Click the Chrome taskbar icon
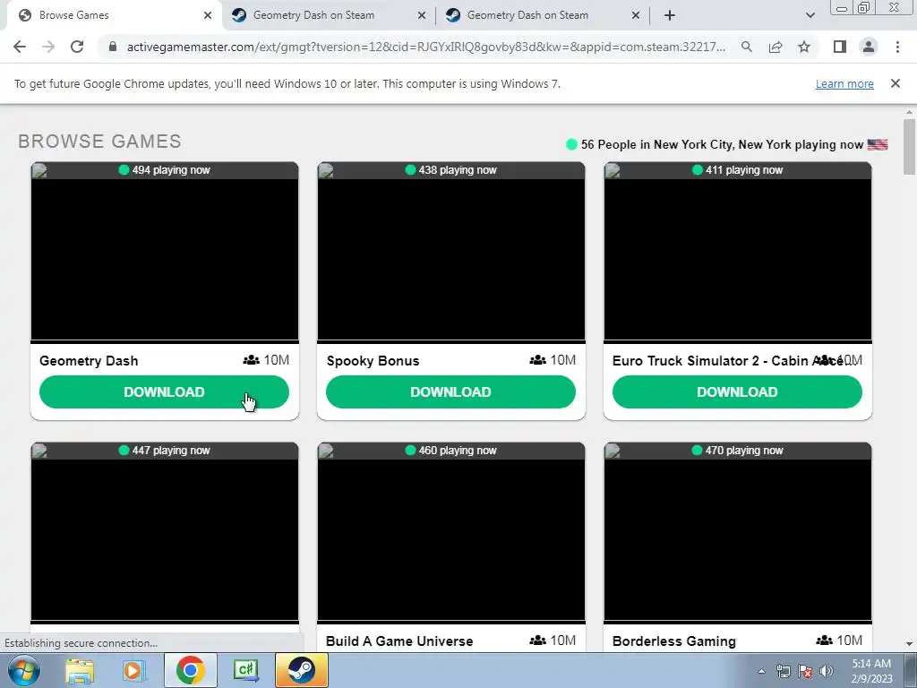The image size is (917, 688). point(190,670)
